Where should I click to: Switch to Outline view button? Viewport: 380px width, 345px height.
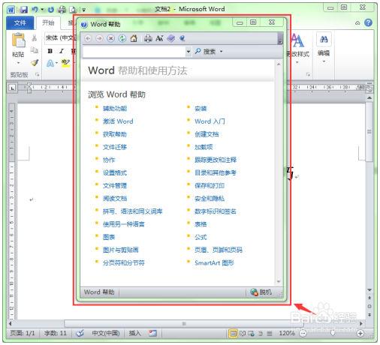click(261, 333)
